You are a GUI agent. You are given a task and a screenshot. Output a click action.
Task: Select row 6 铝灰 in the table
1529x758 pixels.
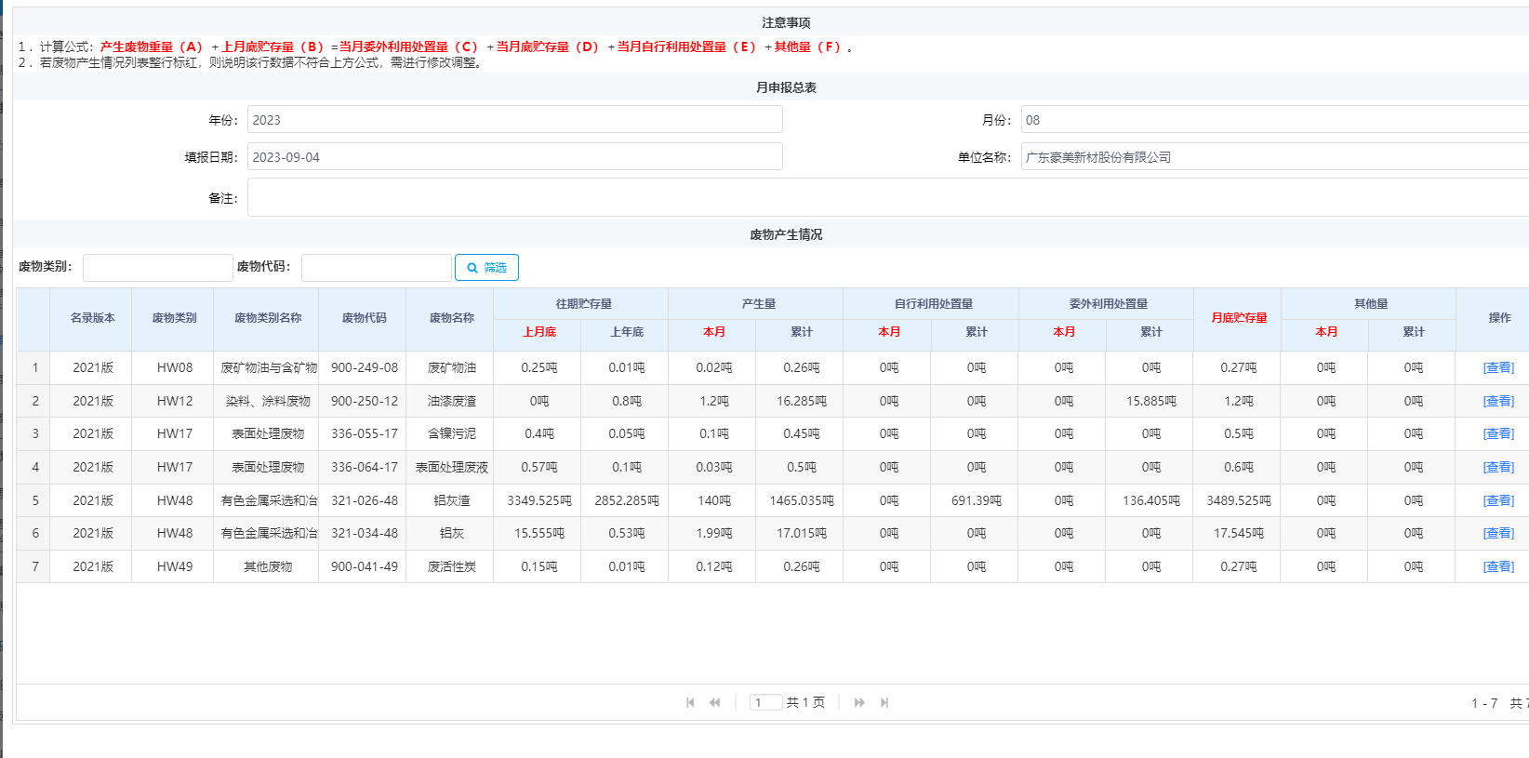tap(452, 534)
